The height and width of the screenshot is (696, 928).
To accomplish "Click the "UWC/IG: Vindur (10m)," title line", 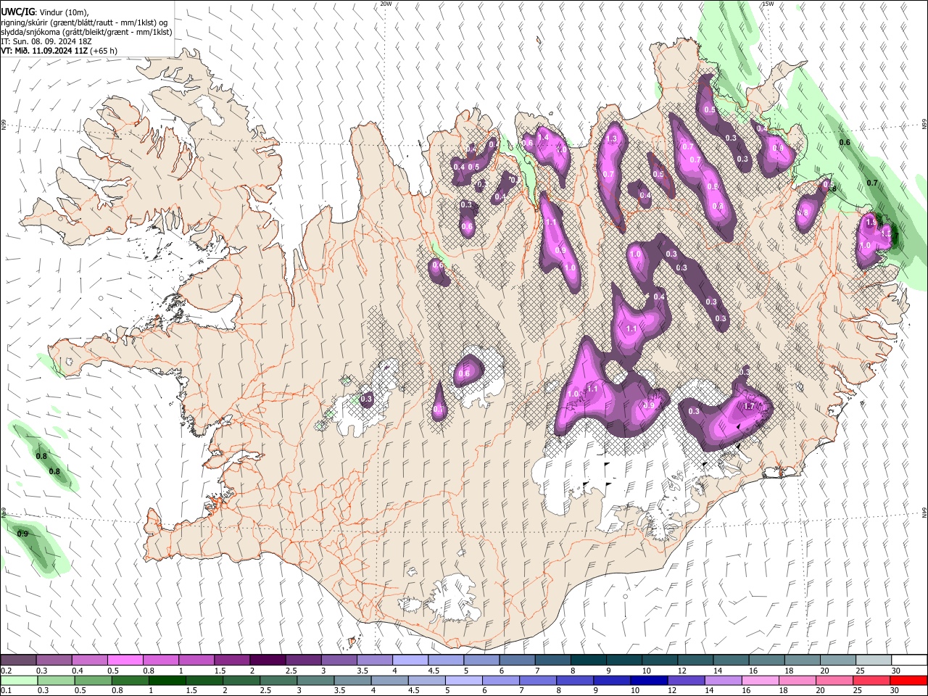I will (x=43, y=12).
